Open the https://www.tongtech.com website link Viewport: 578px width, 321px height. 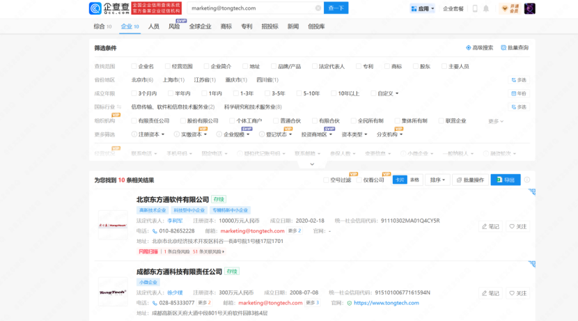[386, 303]
